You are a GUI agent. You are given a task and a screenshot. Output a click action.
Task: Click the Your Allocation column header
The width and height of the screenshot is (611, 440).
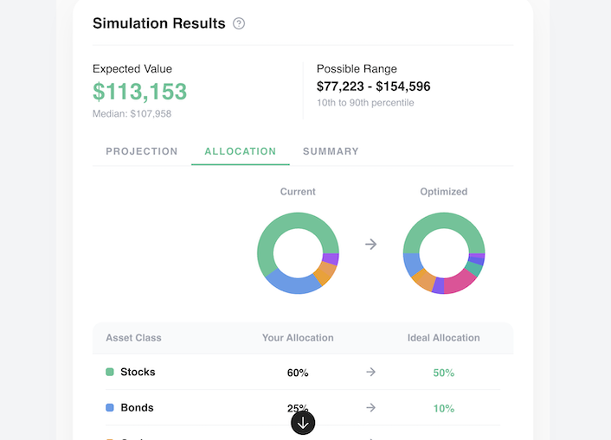[298, 338]
